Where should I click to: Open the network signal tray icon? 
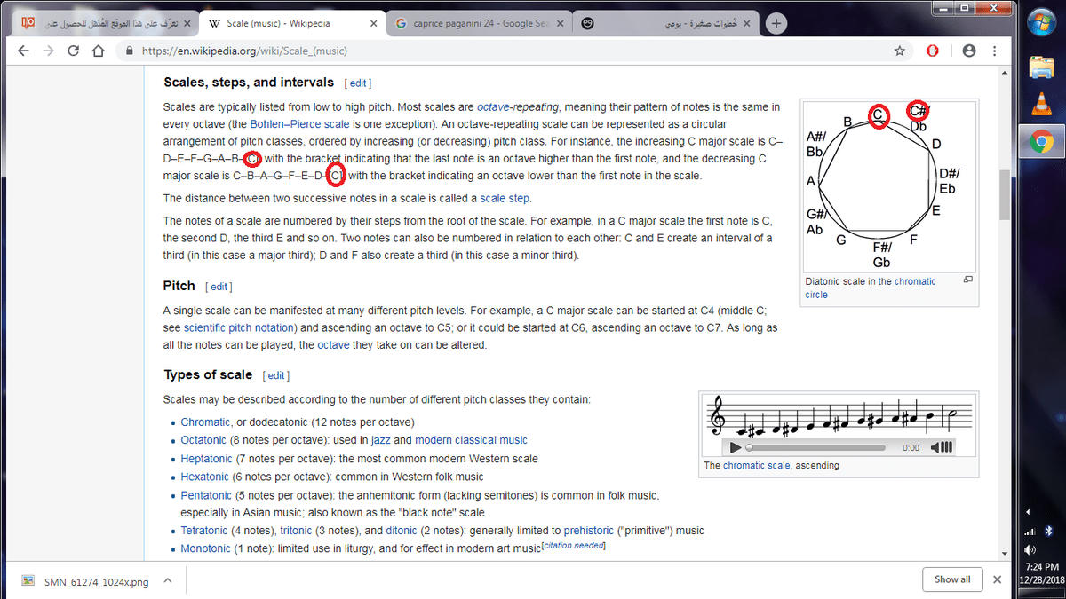[x=1030, y=532]
